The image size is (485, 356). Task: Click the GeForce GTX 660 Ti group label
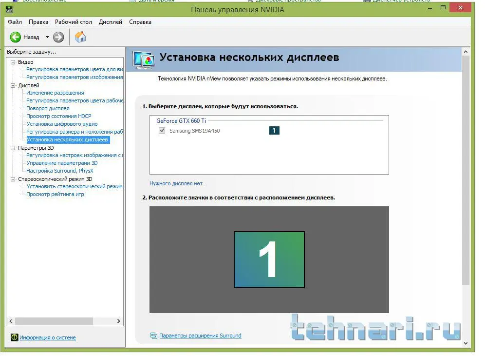(x=181, y=121)
